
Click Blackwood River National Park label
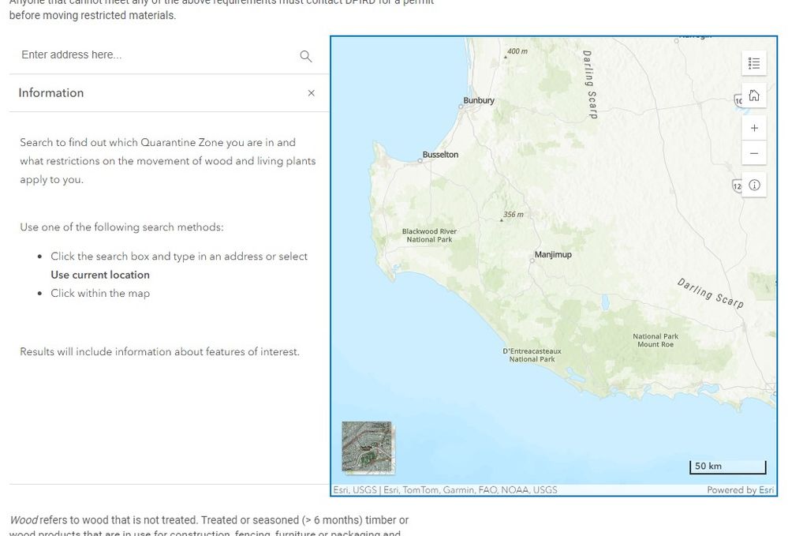point(429,235)
